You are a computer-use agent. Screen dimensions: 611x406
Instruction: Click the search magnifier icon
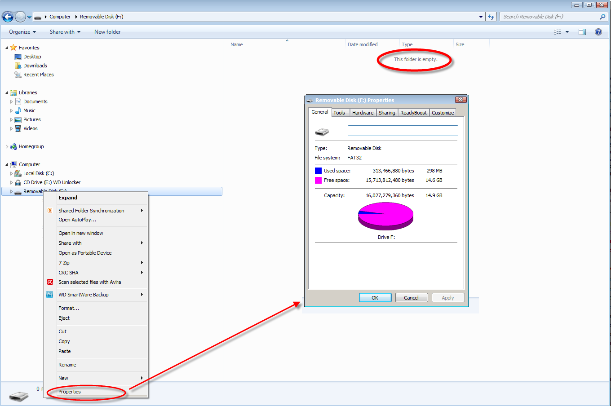point(602,17)
